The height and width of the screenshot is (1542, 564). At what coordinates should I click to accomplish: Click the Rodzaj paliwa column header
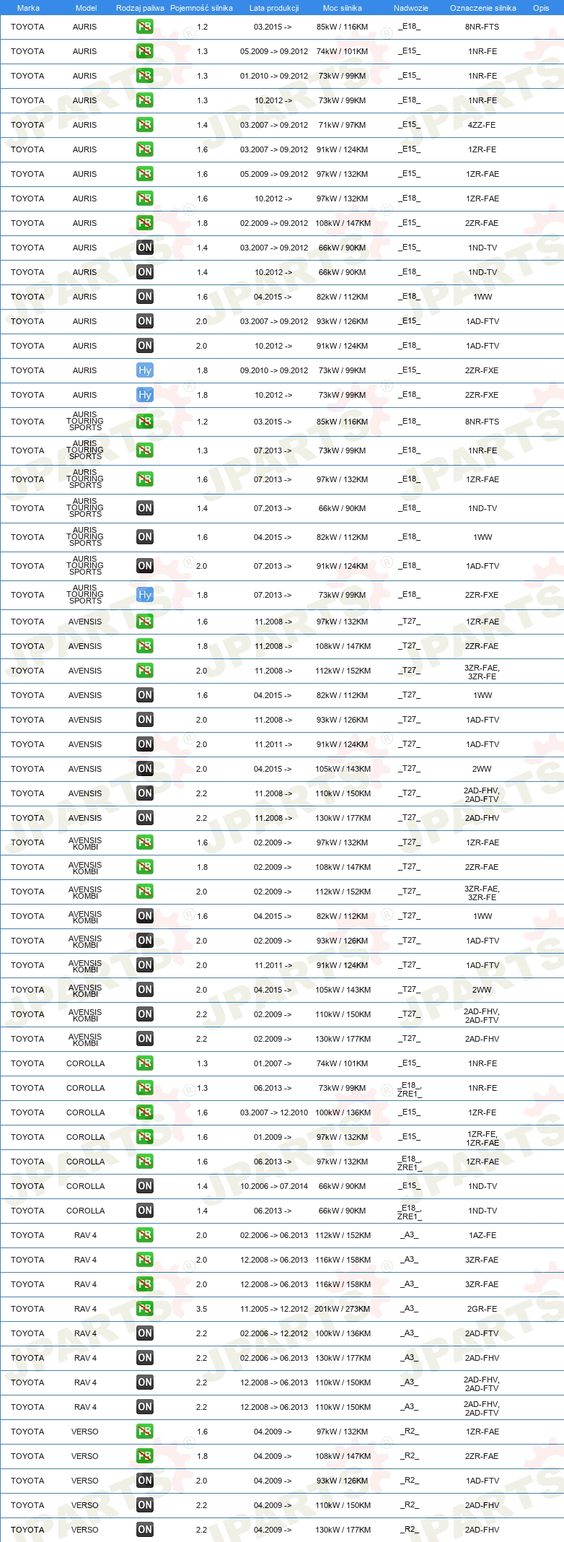click(140, 8)
